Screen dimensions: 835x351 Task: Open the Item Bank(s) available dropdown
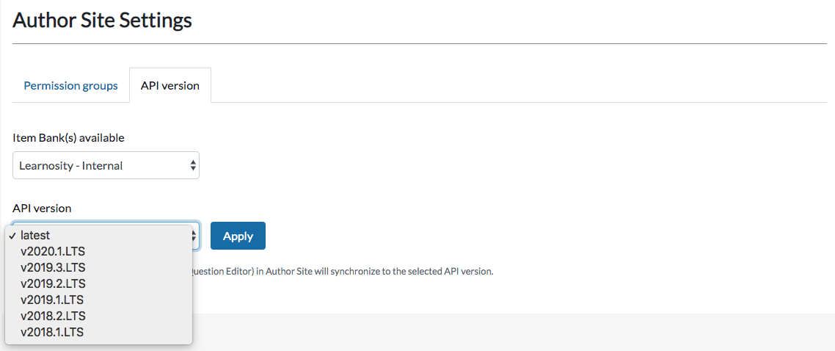pos(106,165)
